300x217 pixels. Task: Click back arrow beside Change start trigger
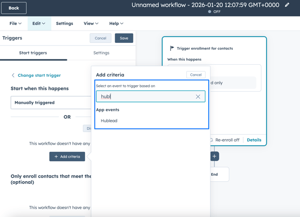pos(13,75)
